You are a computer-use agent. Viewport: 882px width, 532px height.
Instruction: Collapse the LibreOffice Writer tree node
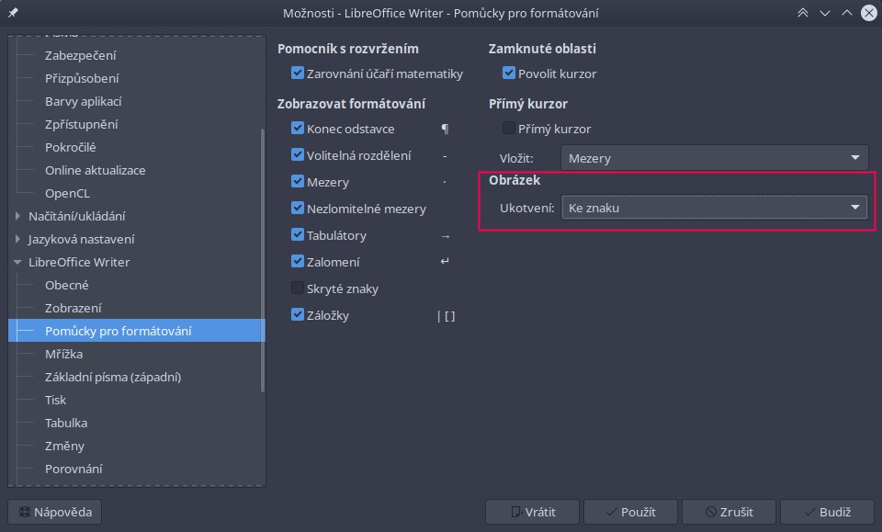coord(17,262)
